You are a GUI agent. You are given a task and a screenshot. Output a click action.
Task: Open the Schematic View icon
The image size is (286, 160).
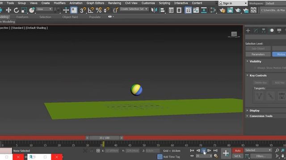204,10
